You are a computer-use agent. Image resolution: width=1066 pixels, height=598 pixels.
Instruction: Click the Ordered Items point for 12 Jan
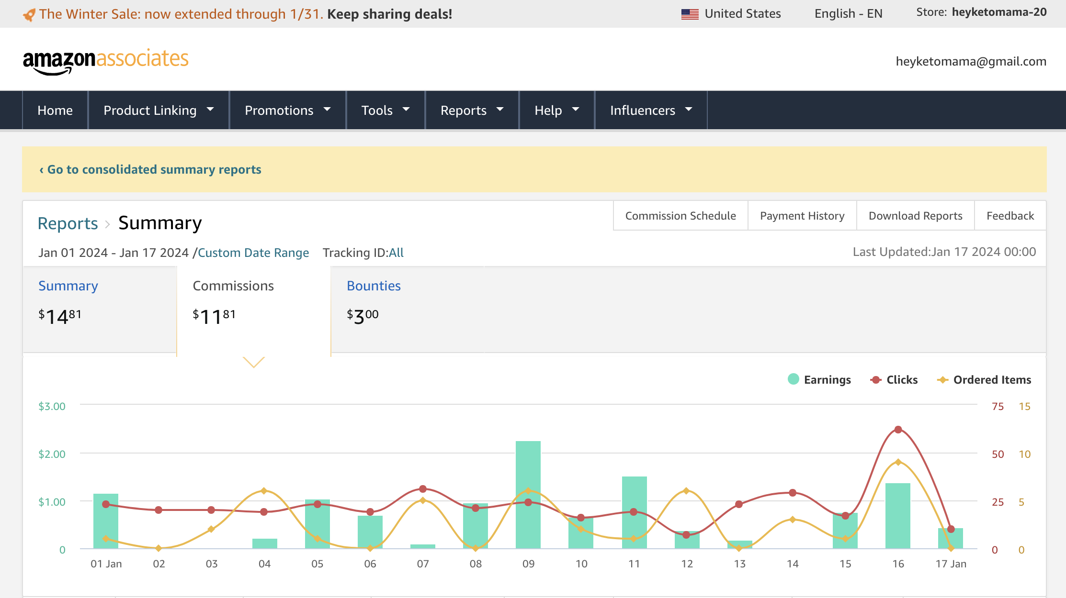pos(686,491)
